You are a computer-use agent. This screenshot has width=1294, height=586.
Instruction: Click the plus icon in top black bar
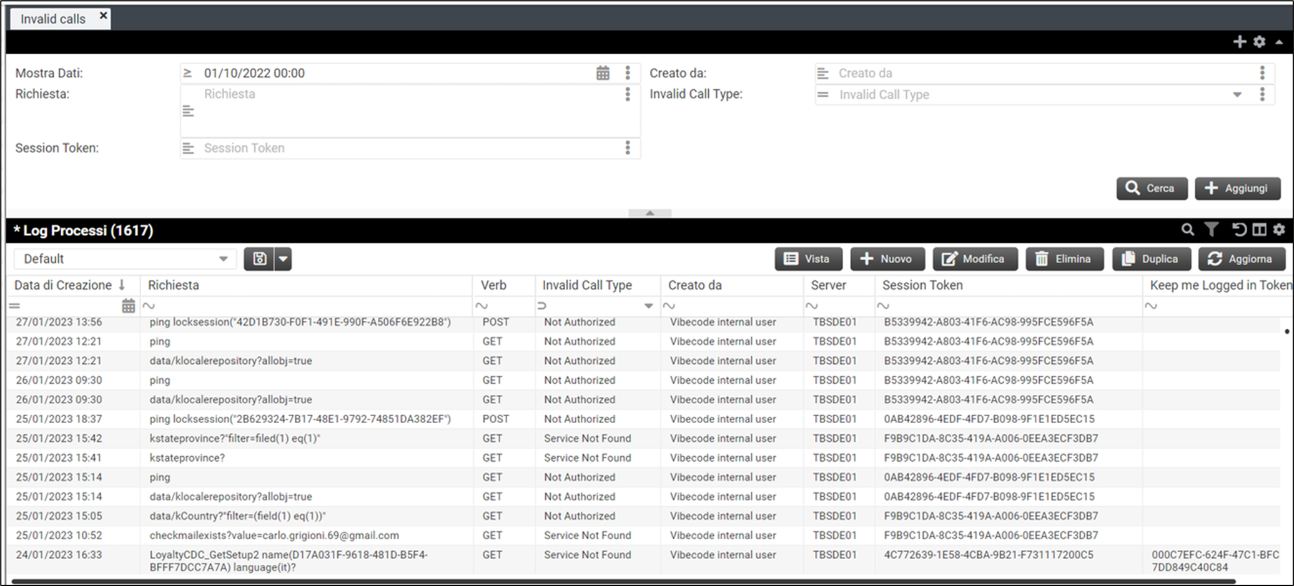click(x=1240, y=42)
